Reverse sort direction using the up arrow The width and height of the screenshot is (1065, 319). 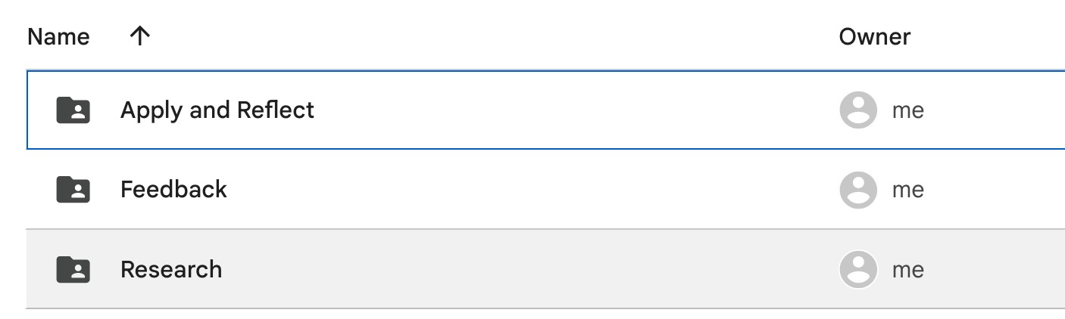tap(139, 36)
